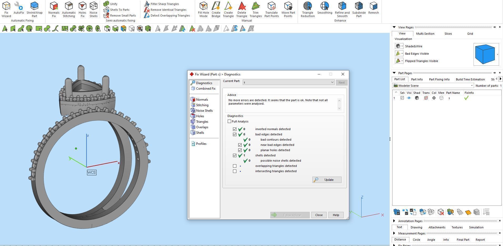
Task: Enable intersecting triangles detected check
Action: coord(235,171)
